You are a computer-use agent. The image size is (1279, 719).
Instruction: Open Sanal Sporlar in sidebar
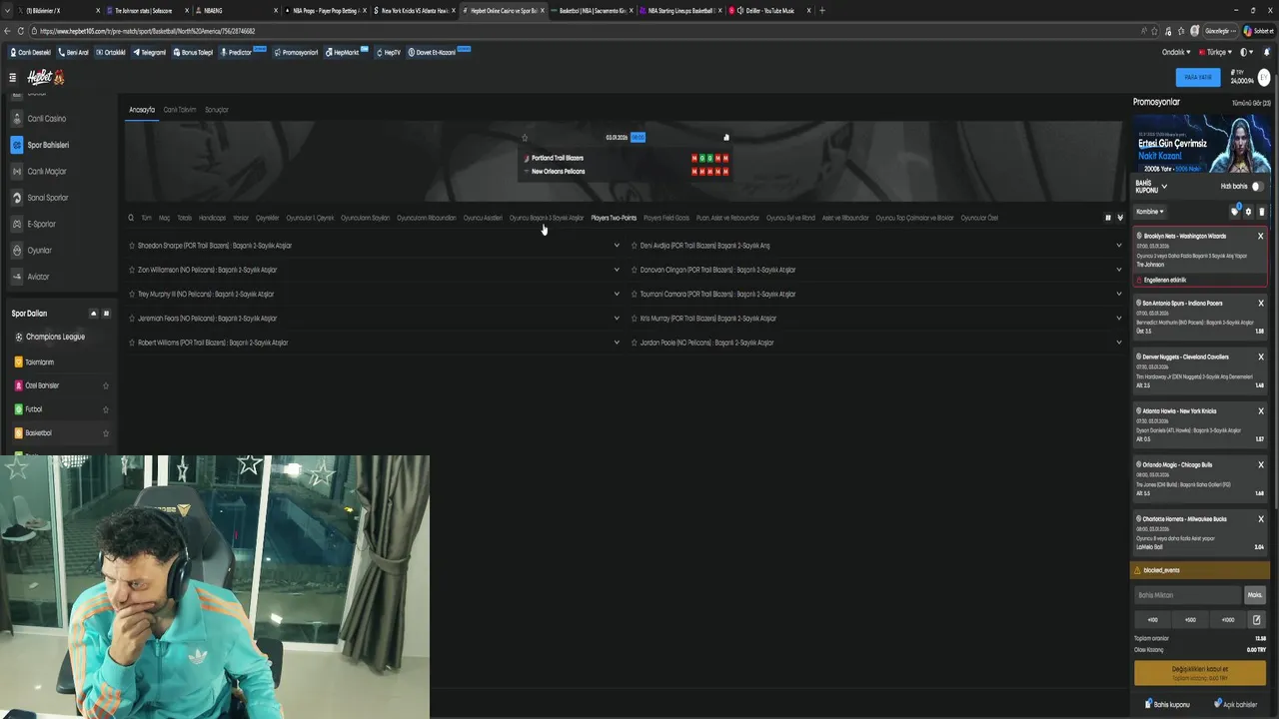pyautogui.click(x=48, y=198)
